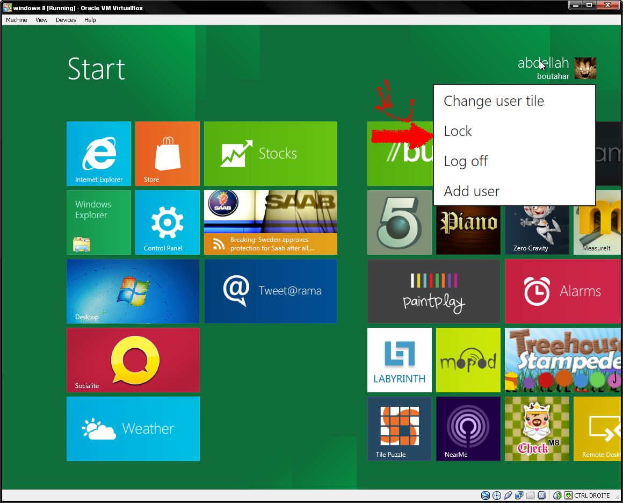This screenshot has height=503, width=623.
Task: Click the hard disk activity status icon
Action: point(485,495)
